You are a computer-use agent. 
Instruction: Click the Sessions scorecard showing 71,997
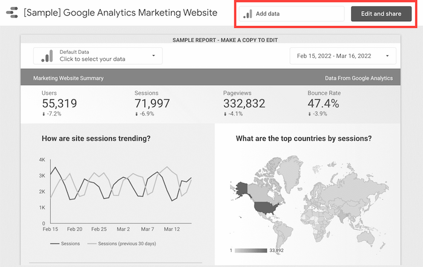pos(152,103)
